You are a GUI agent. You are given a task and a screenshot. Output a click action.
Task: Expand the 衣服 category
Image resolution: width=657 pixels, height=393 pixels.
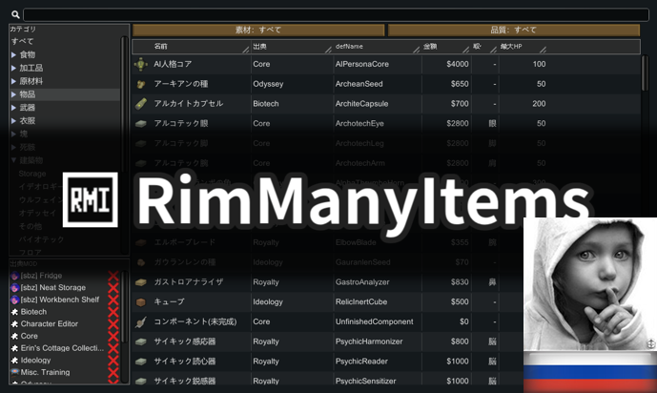tap(13, 120)
